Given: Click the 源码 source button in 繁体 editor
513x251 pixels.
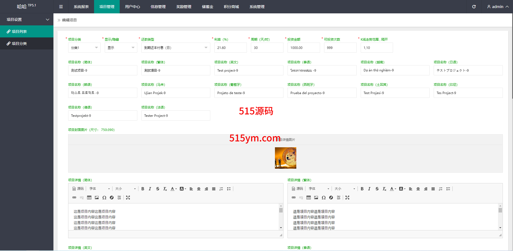Looking at the screenshot, I should (297, 189).
